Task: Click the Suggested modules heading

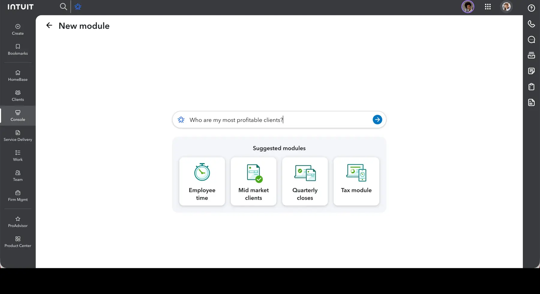Action: click(x=279, y=148)
